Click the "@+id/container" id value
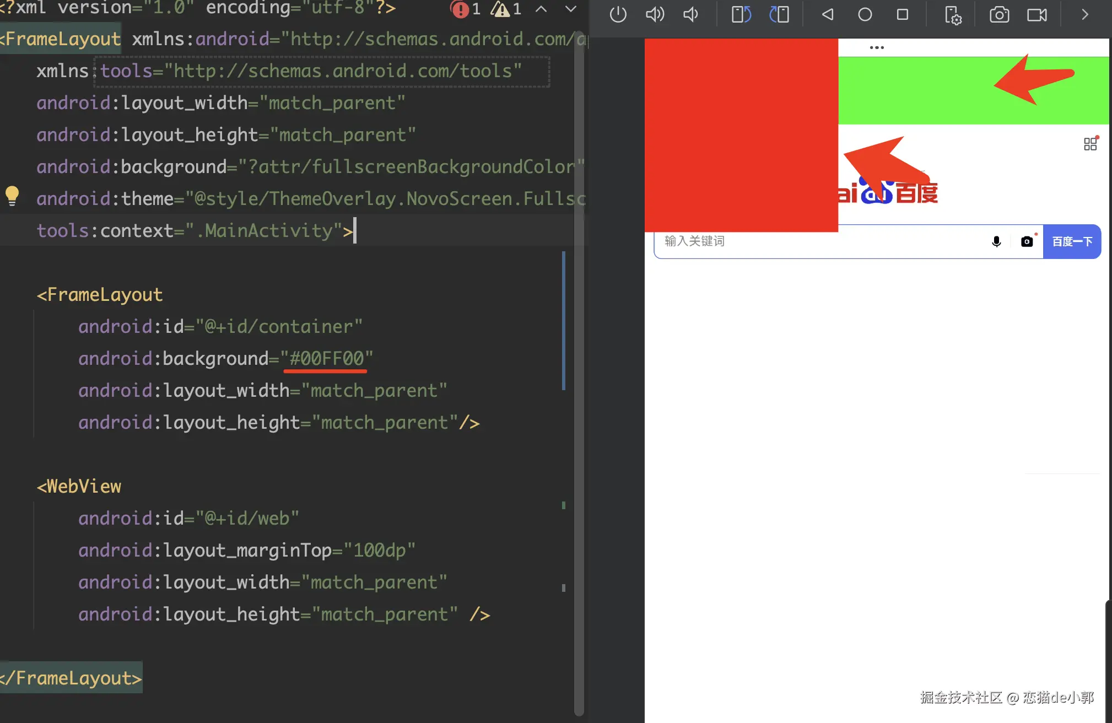1112x723 pixels. click(x=279, y=327)
